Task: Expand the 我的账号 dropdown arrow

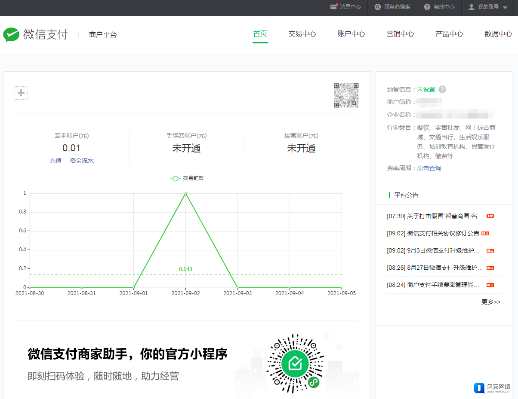Action: click(x=505, y=7)
